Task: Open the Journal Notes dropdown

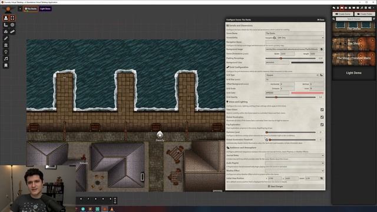Action: point(295,155)
